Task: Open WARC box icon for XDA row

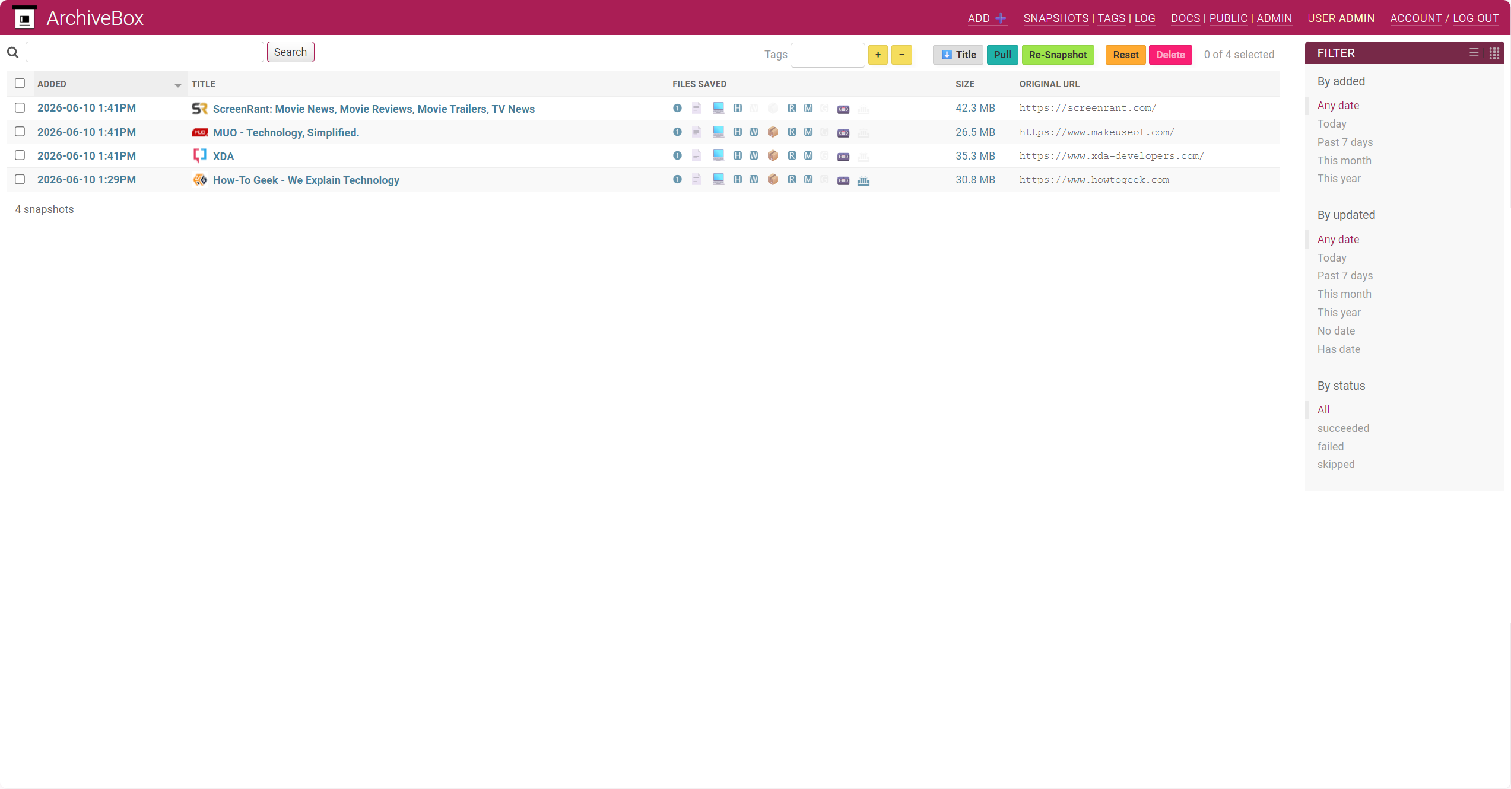Action: [773, 155]
